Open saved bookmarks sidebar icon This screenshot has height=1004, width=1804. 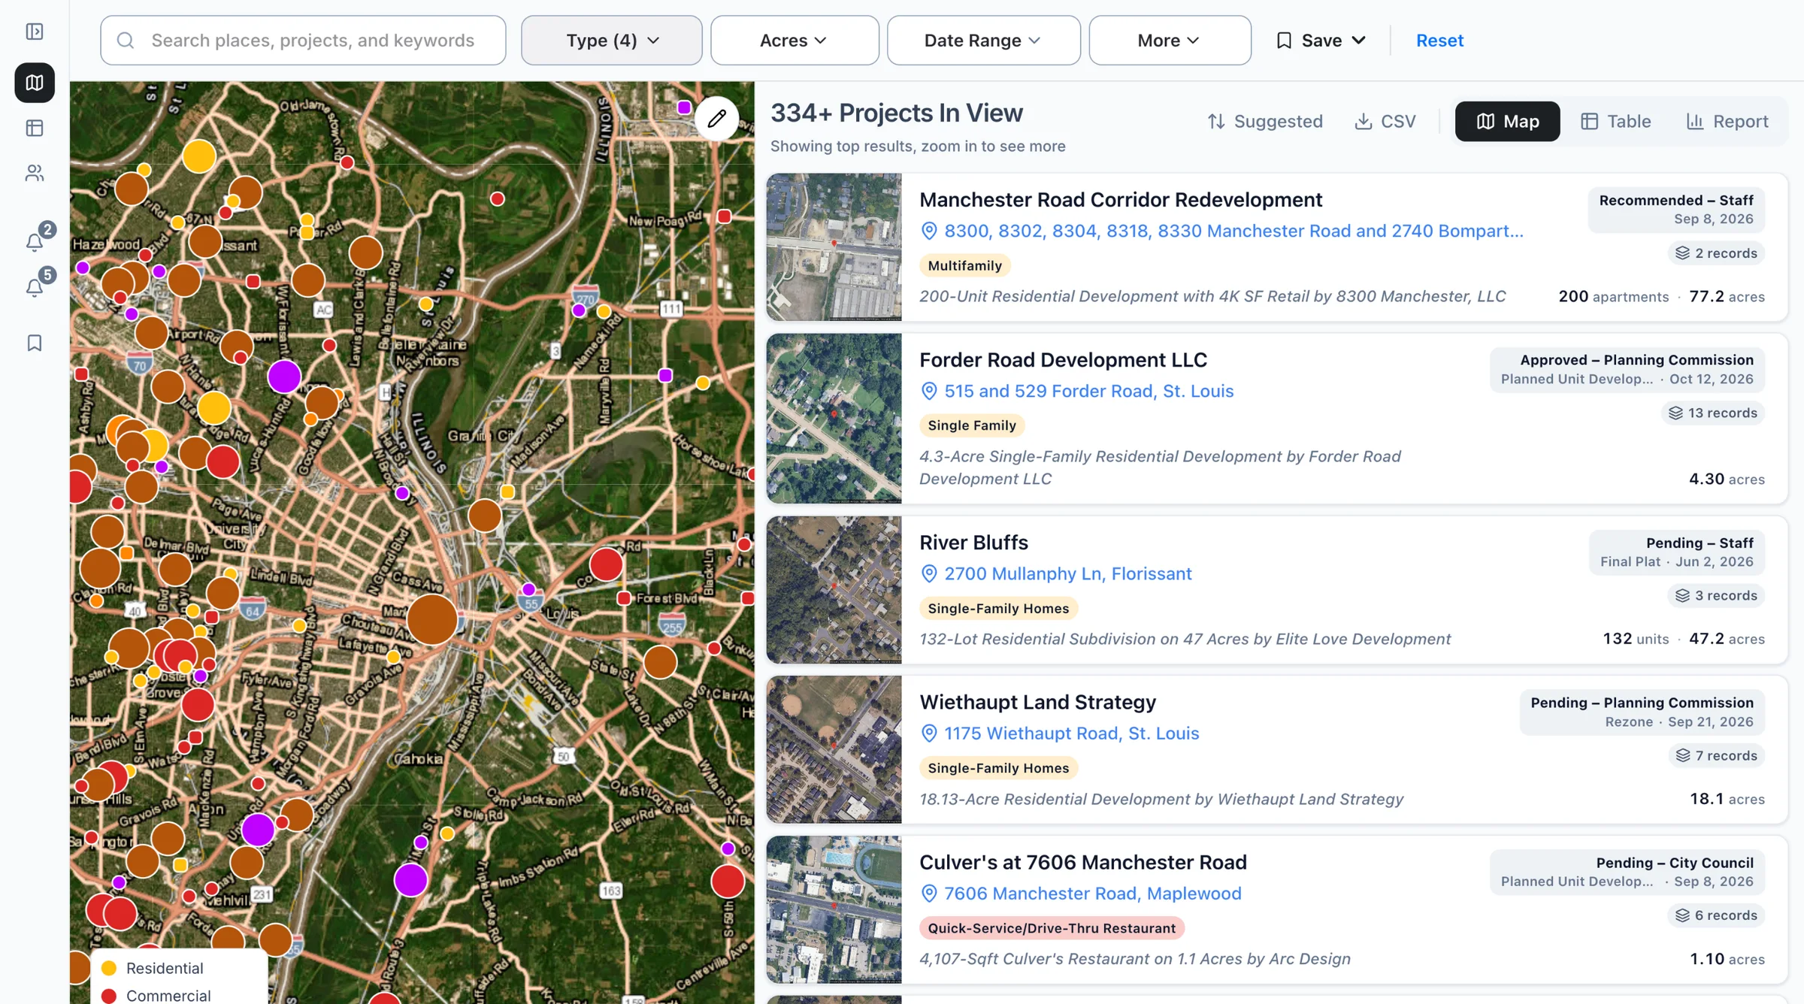[35, 343]
